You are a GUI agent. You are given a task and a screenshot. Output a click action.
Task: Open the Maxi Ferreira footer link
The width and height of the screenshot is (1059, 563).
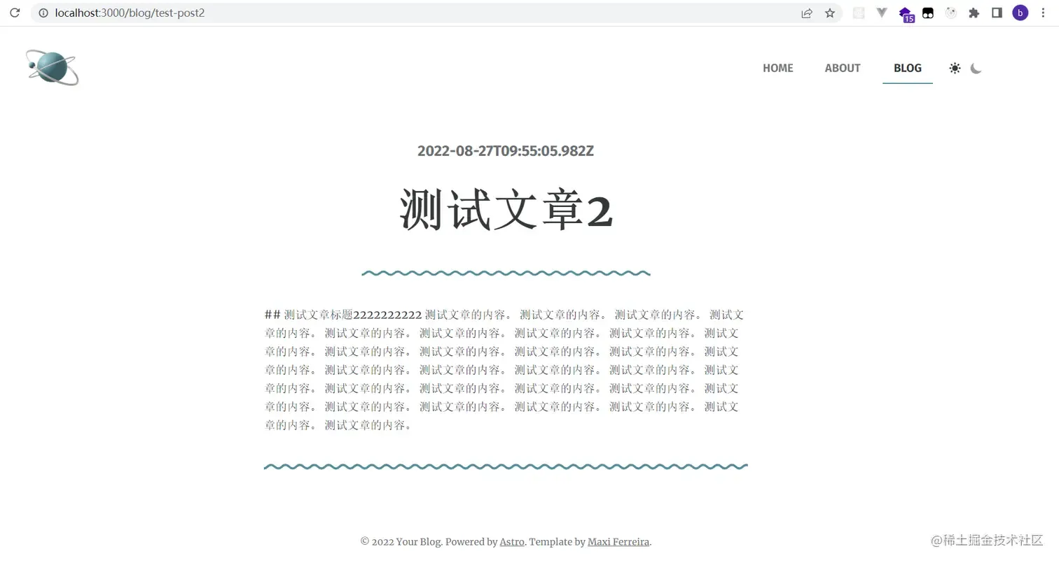point(618,541)
